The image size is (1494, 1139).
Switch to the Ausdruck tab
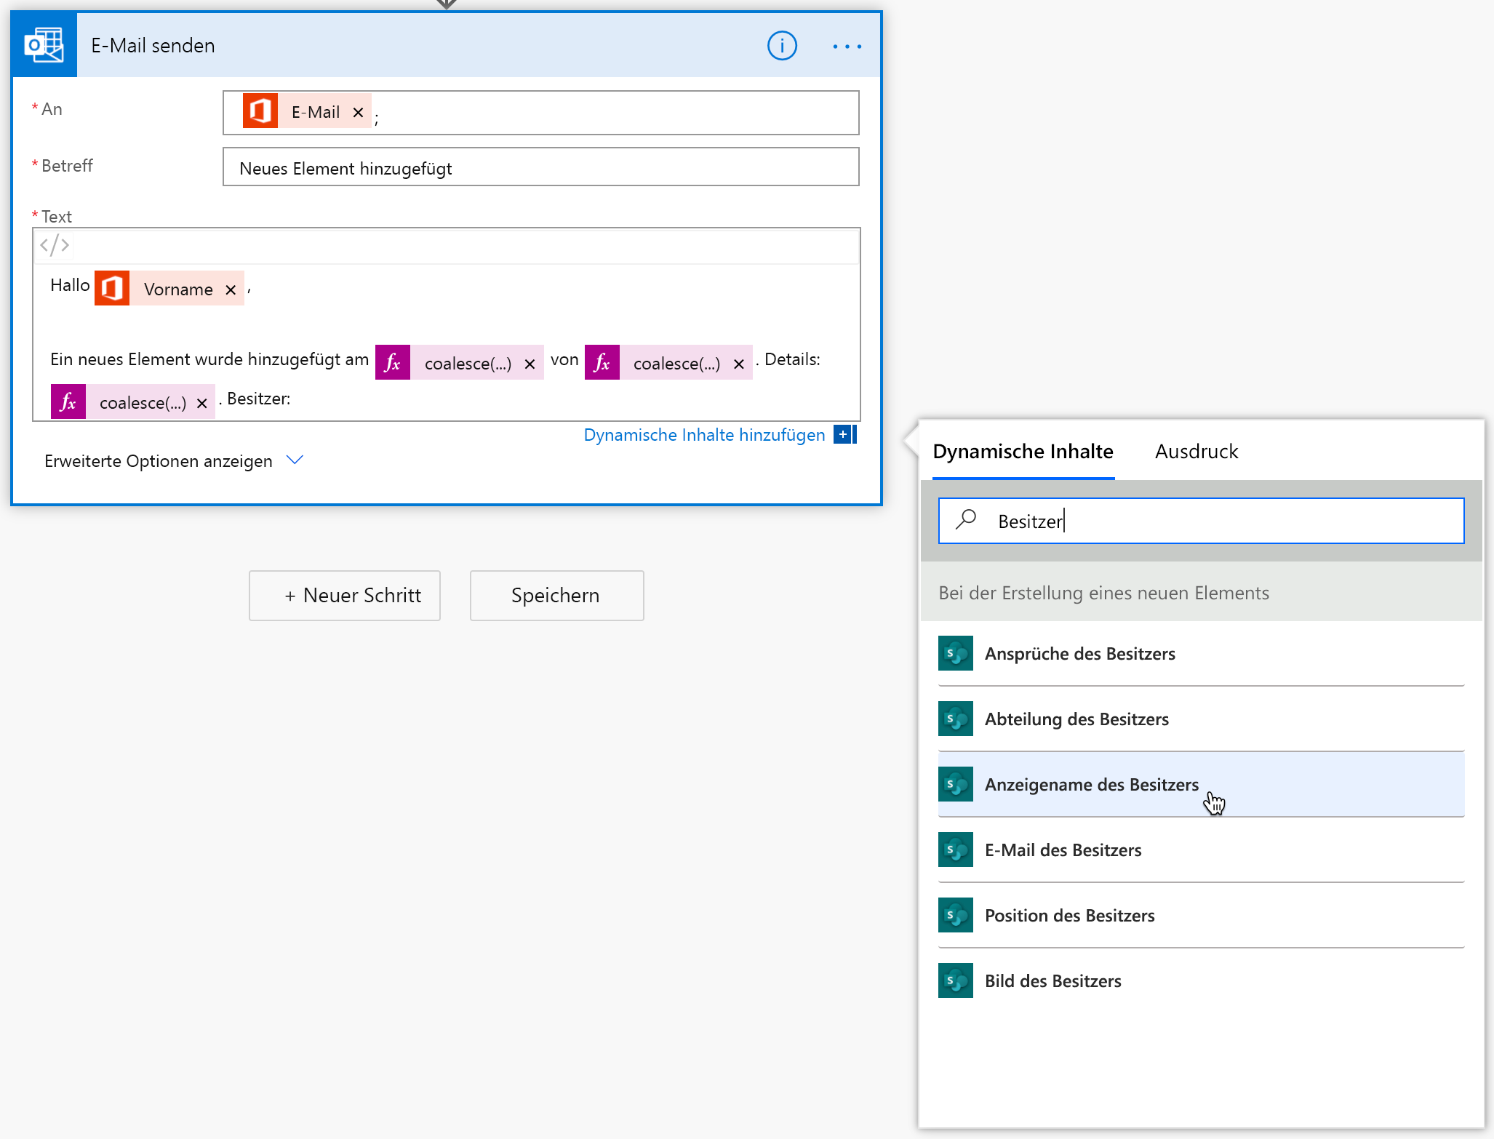coord(1197,452)
